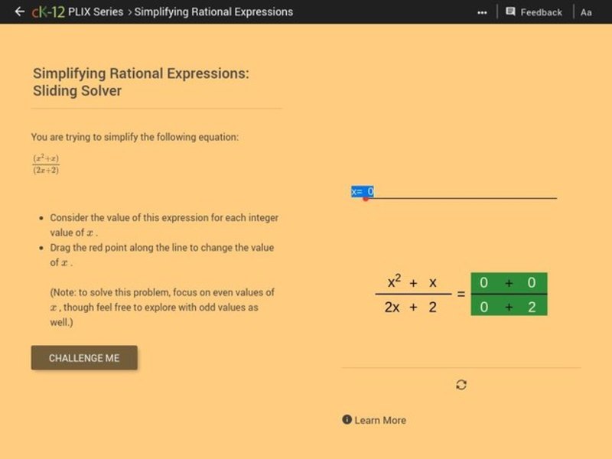Screen dimensions: 612x459
Task: Click the info icon next to Learn More
Action: 345,420
